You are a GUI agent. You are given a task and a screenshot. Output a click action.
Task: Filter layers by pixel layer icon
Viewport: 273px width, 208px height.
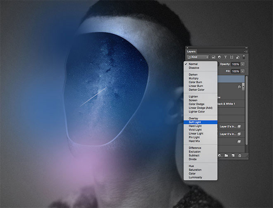(x=213, y=57)
